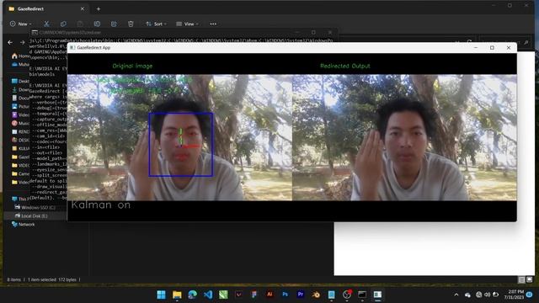Switch to the command prompt taskbar icon
The height and width of the screenshot is (303, 539).
362,295
